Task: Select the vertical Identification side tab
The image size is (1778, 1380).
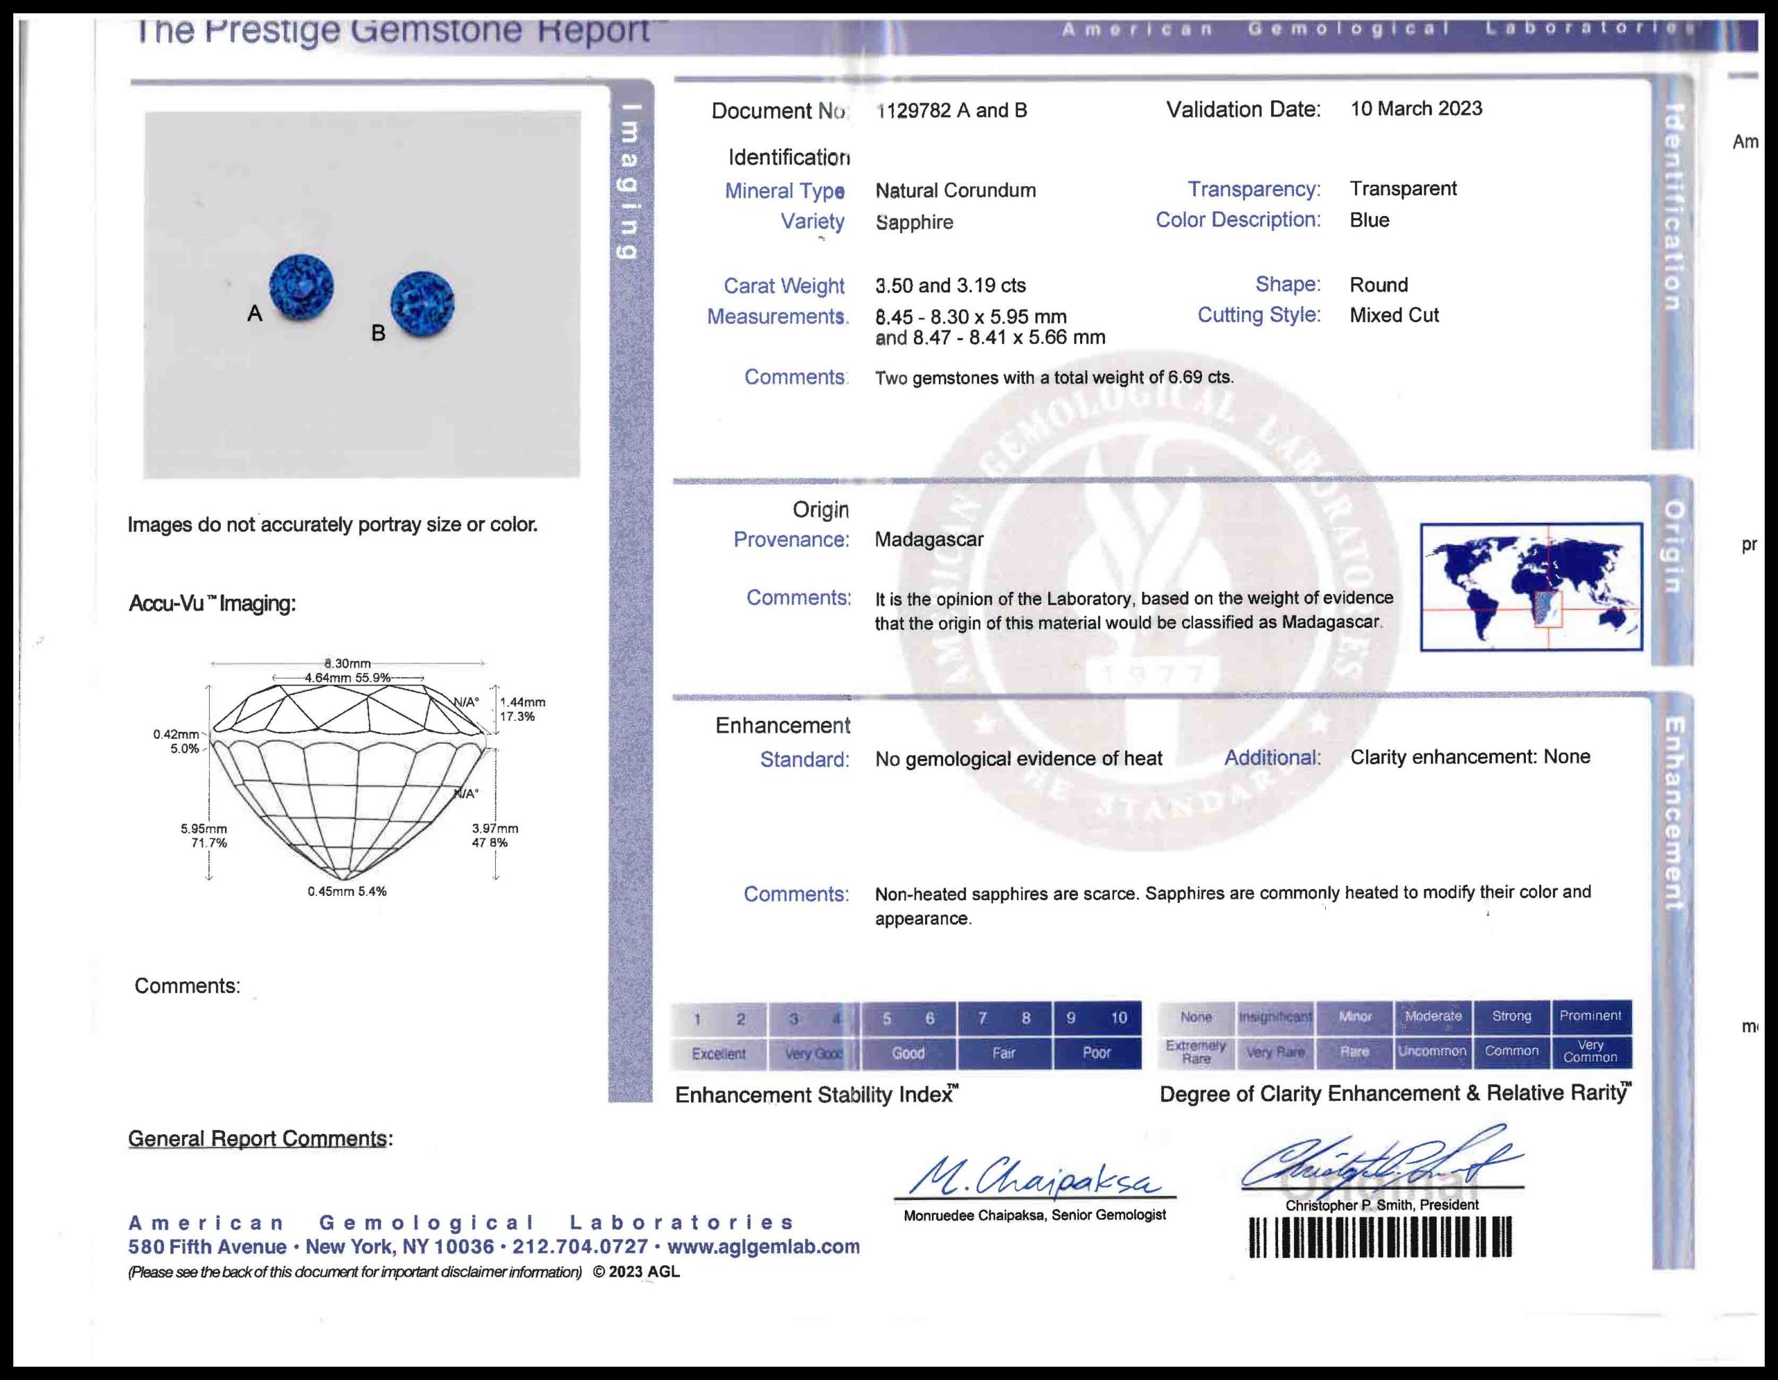Action: pyautogui.click(x=1671, y=208)
